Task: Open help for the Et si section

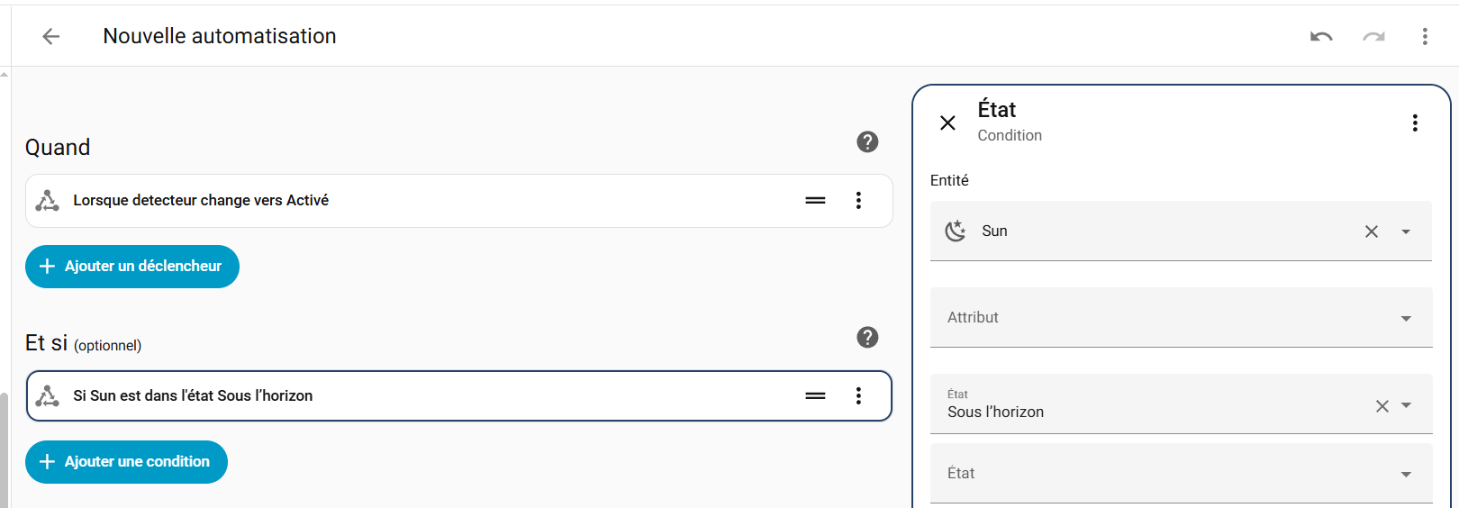Action: 867,337
